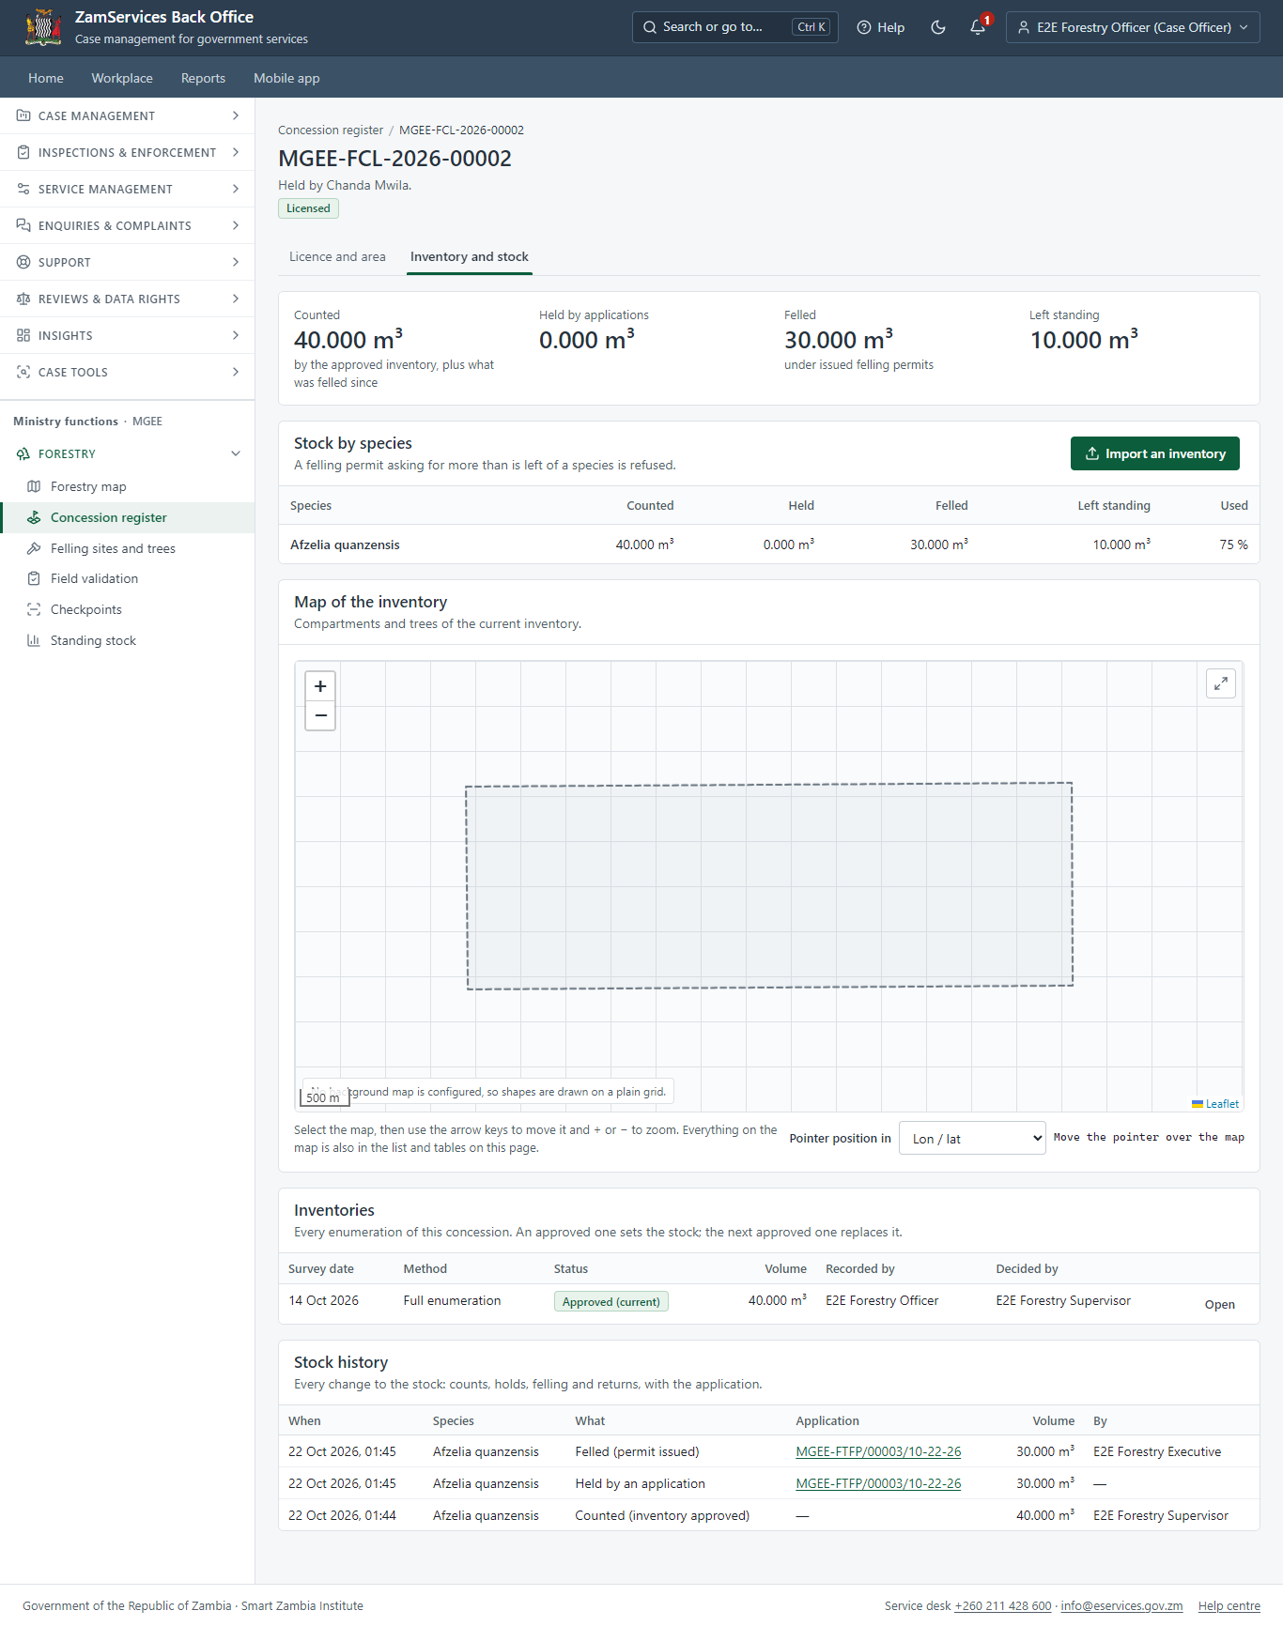Expand the Enquiries & Complaints chevron

pyautogui.click(x=235, y=225)
